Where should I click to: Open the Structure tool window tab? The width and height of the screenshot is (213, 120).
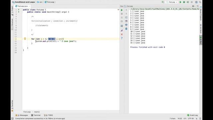pos(12,24)
